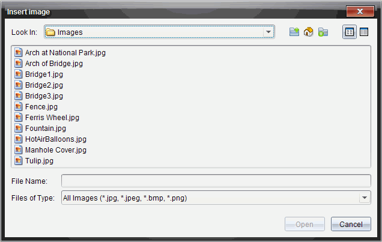Viewport: 382px width, 242px height.
Task: Click the Open button
Action: coord(305,224)
